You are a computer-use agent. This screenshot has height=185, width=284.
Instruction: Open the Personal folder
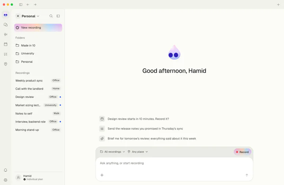tap(38, 62)
